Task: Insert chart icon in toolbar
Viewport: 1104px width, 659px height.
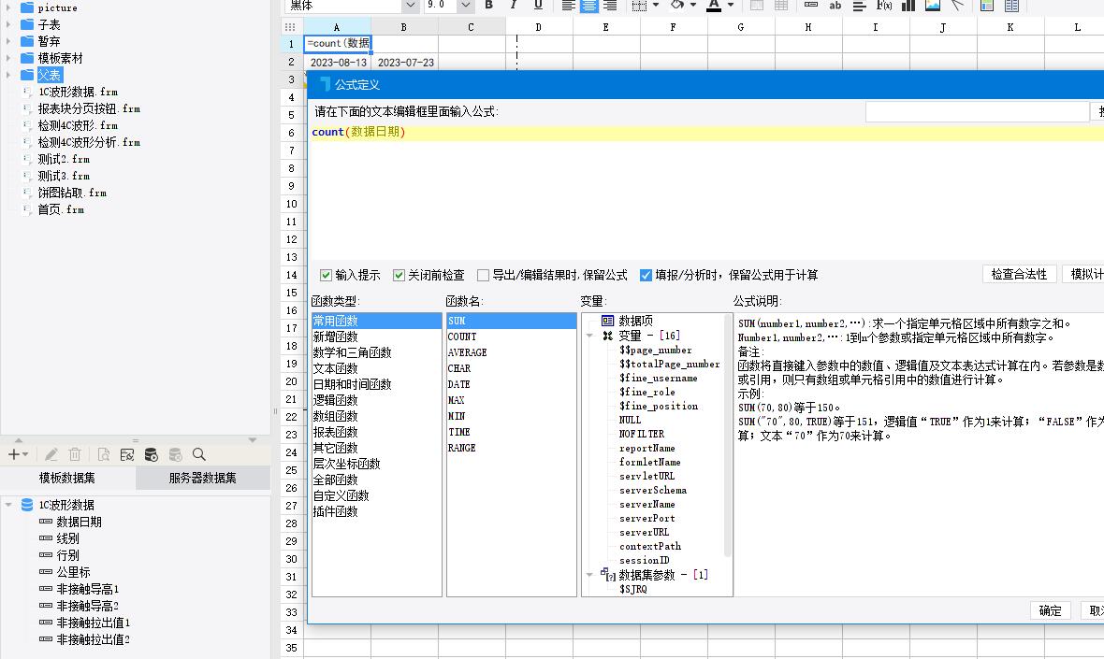Action: click(x=908, y=6)
